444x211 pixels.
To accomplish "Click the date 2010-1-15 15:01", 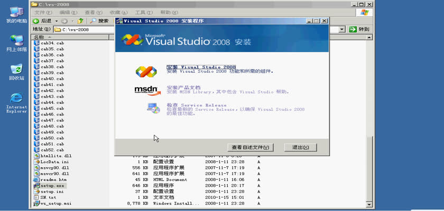I will tap(225, 197).
